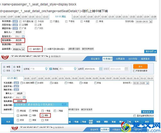This screenshot has width=161, height=133.
Task: Click plus icon beside 优先车次 in lower screenshot
Action: click(x=24, y=97)
